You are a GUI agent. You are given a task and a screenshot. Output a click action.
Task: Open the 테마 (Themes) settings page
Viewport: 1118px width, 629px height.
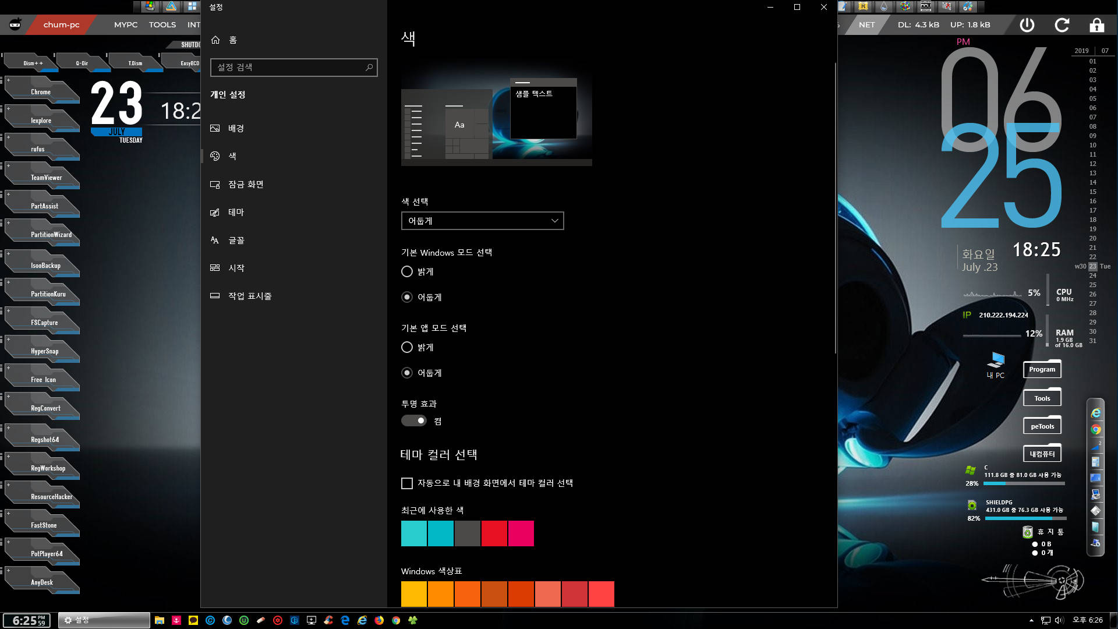click(x=293, y=212)
